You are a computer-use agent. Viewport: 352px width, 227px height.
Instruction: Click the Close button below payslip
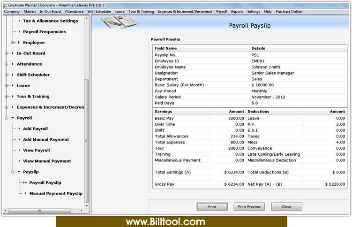tap(286, 206)
